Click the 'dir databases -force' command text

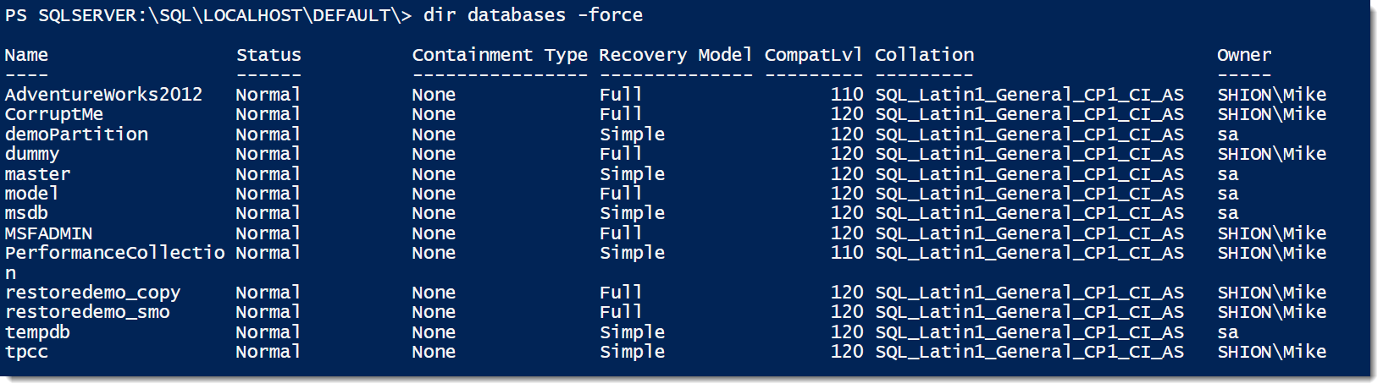click(533, 15)
